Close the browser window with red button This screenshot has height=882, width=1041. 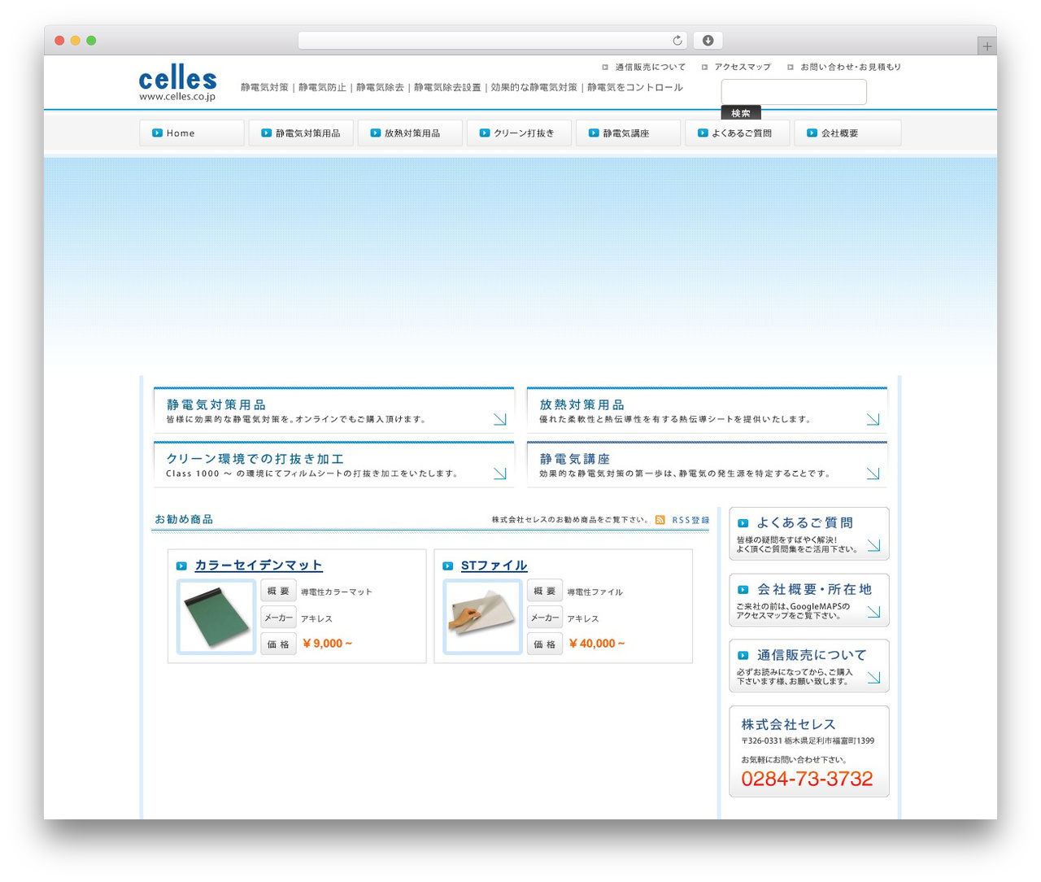click(x=59, y=41)
